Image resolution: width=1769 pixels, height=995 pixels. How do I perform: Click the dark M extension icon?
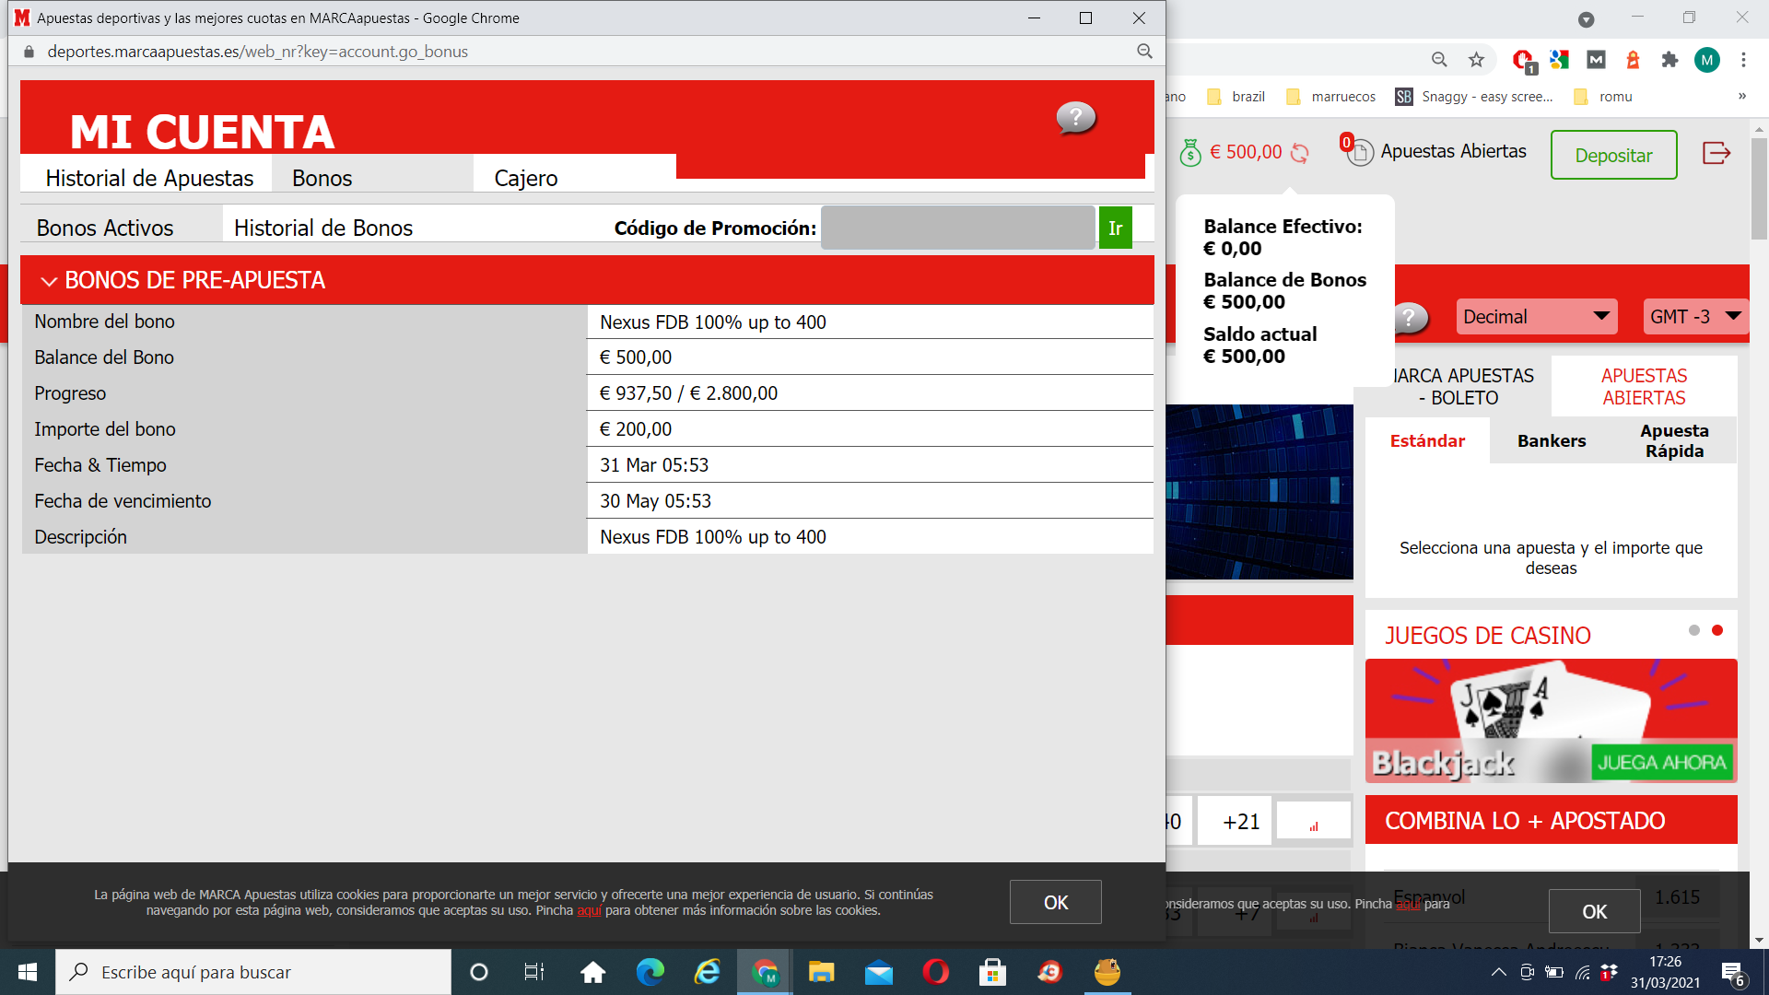[x=1596, y=60]
